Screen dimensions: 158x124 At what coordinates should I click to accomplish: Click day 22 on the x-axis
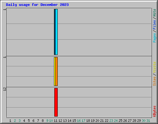106,121
